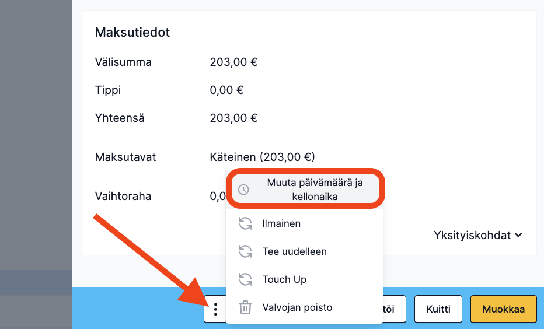Image resolution: width=544 pixels, height=329 pixels.
Task: Click the Maksutiedot heading
Action: (x=132, y=32)
